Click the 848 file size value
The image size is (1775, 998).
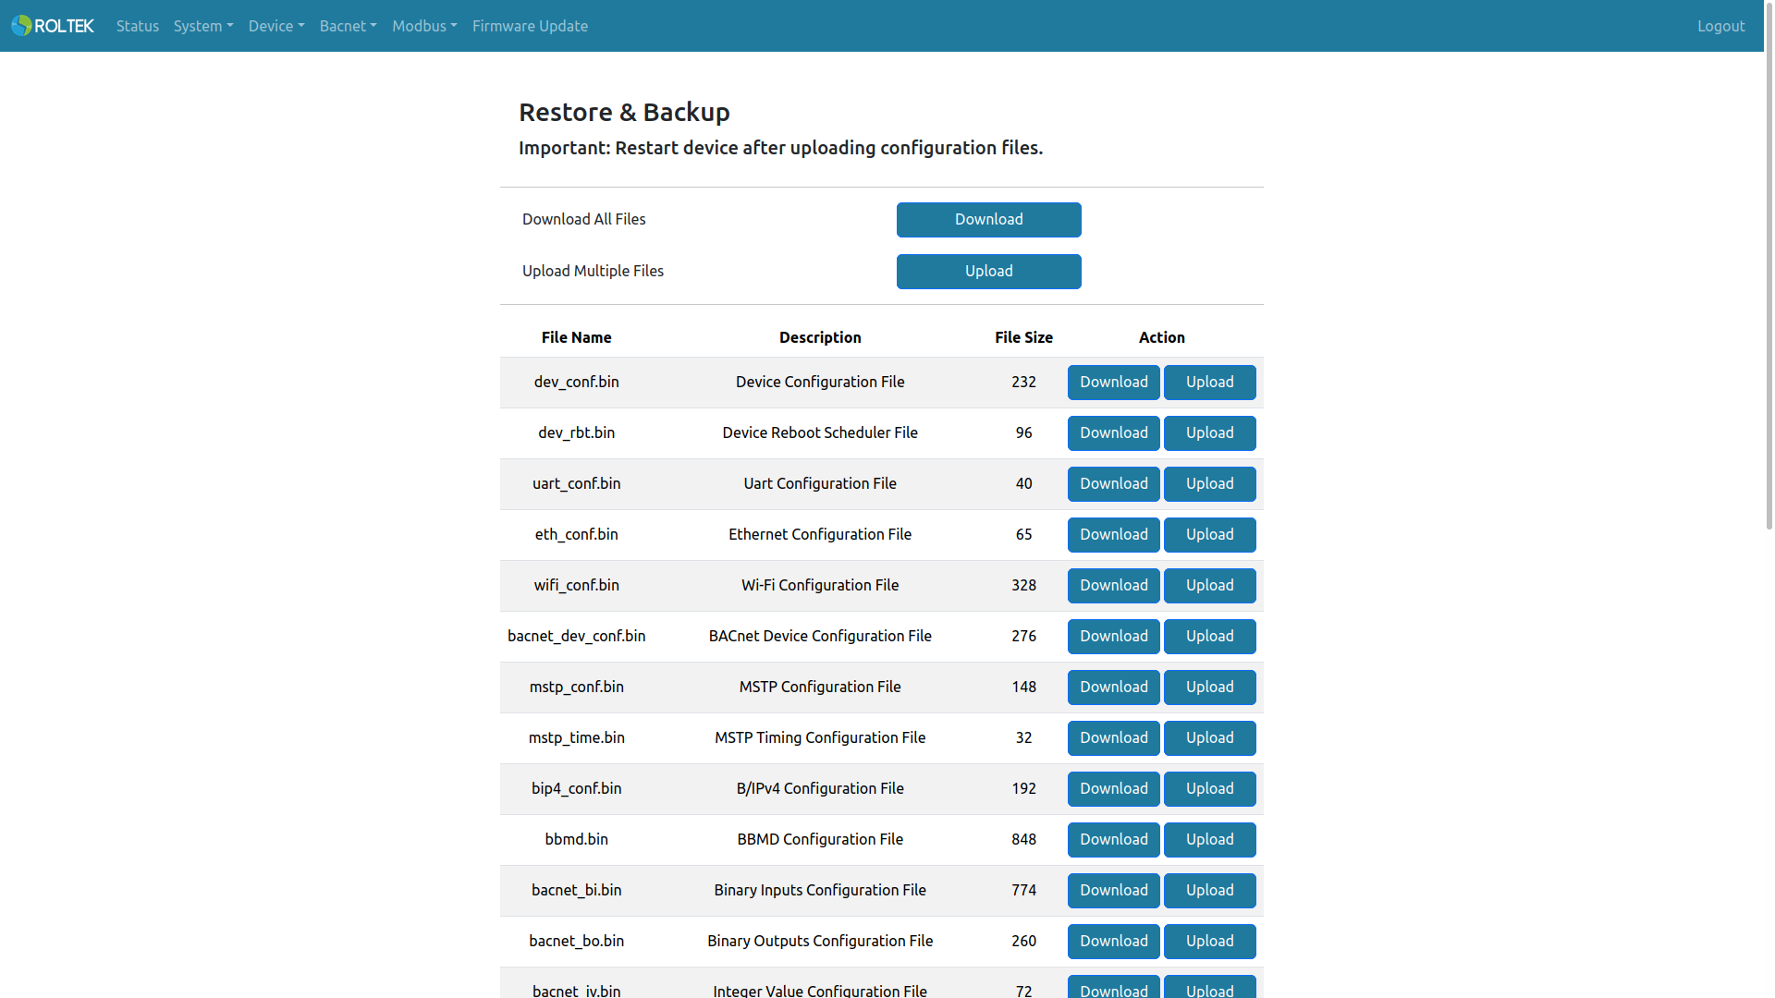[x=1023, y=840]
